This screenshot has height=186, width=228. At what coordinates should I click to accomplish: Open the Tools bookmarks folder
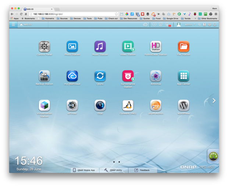coord(88,18)
